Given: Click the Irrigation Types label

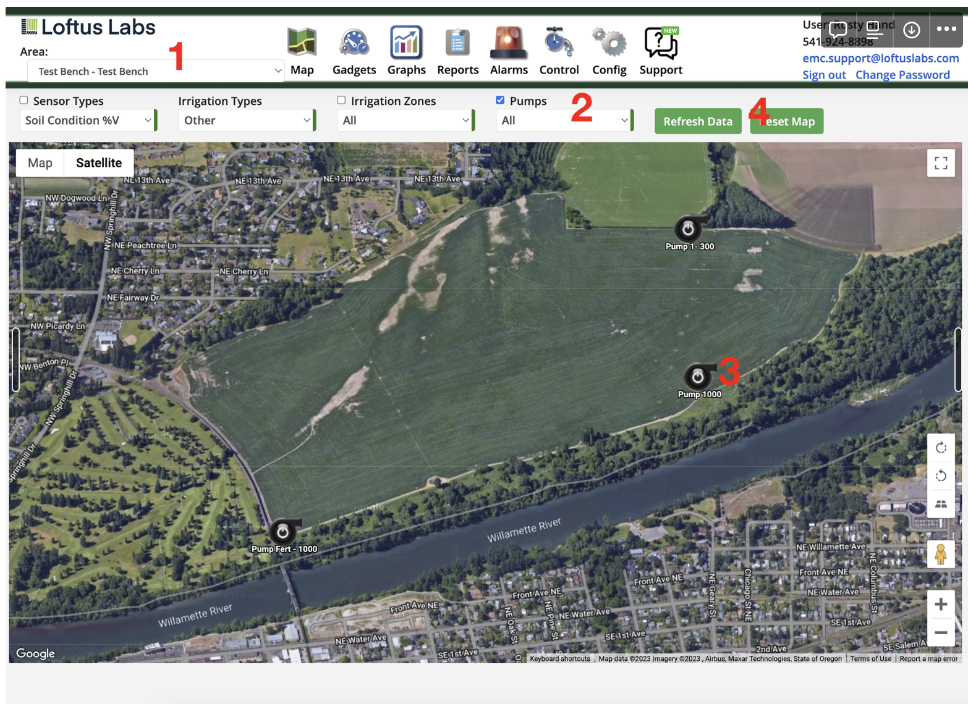Looking at the screenshot, I should pos(220,101).
